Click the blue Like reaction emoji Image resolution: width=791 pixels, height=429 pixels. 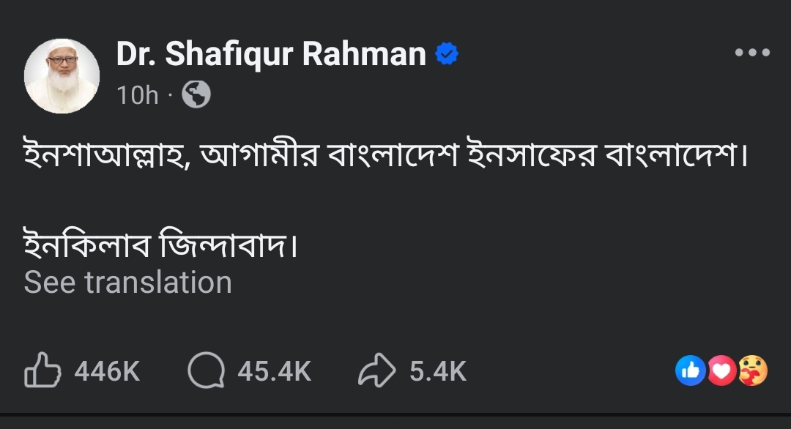(x=689, y=371)
